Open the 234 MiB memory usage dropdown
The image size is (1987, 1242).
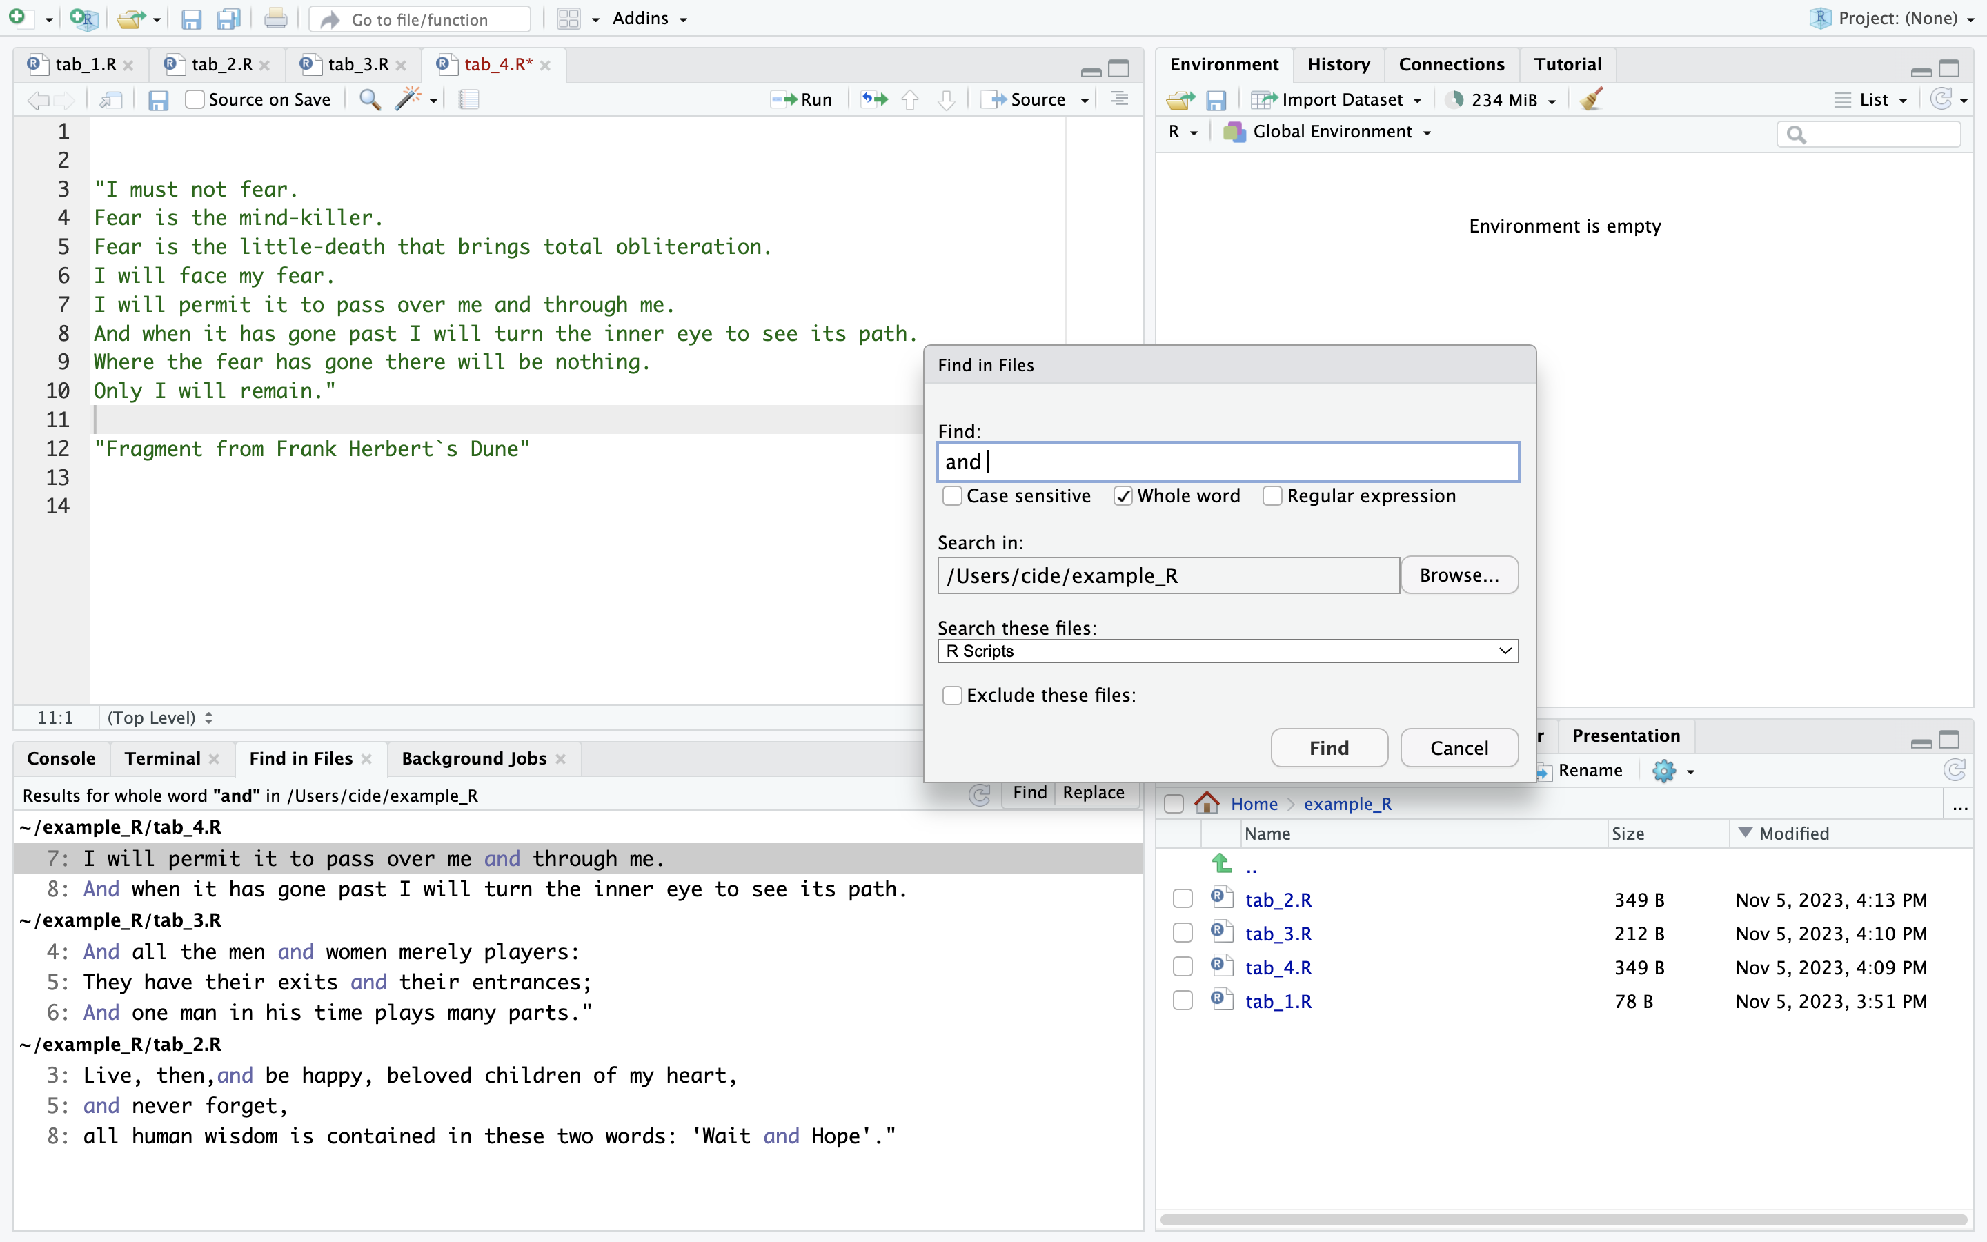click(x=1502, y=99)
